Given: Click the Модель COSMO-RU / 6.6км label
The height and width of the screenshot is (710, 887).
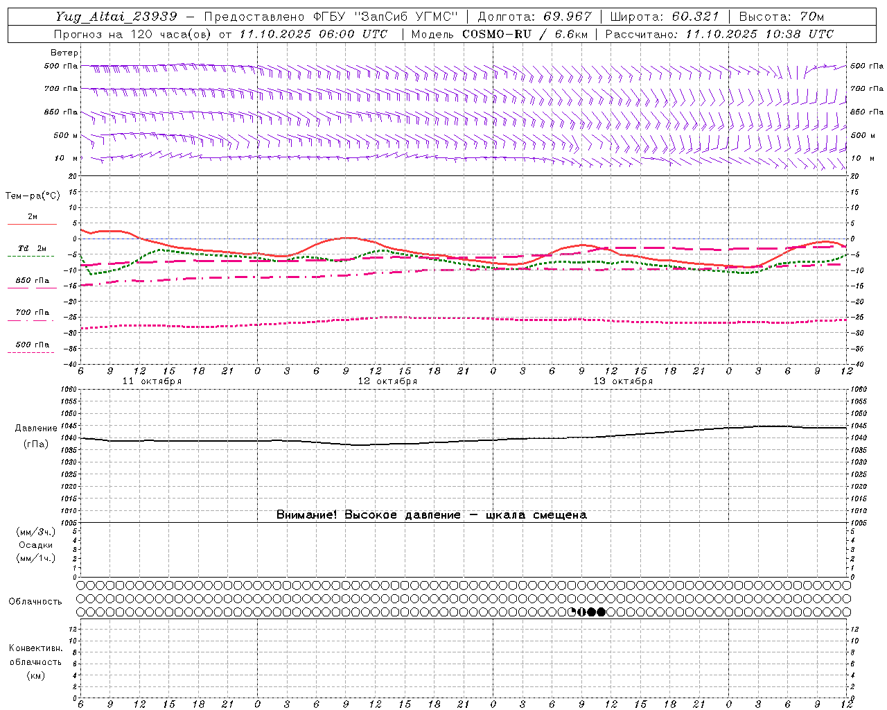Looking at the screenshot, I should click(x=499, y=34).
